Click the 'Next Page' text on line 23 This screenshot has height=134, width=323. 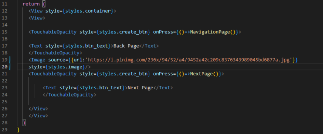(x=140, y=88)
